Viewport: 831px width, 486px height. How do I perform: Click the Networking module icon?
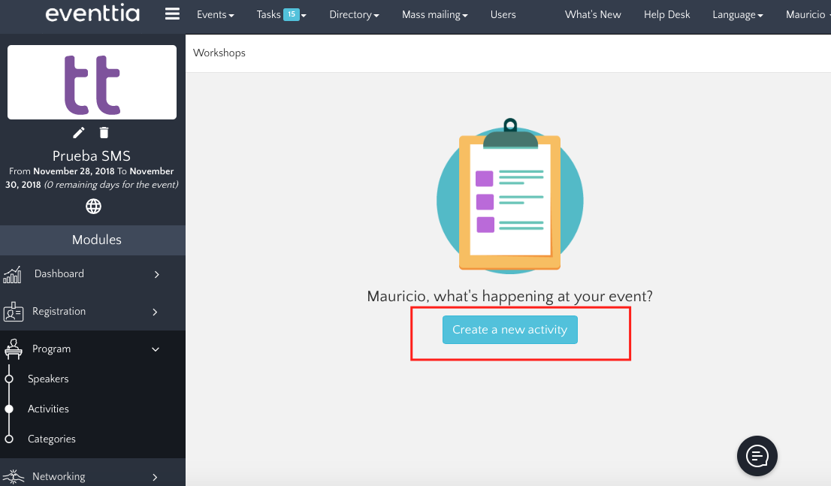coord(13,476)
